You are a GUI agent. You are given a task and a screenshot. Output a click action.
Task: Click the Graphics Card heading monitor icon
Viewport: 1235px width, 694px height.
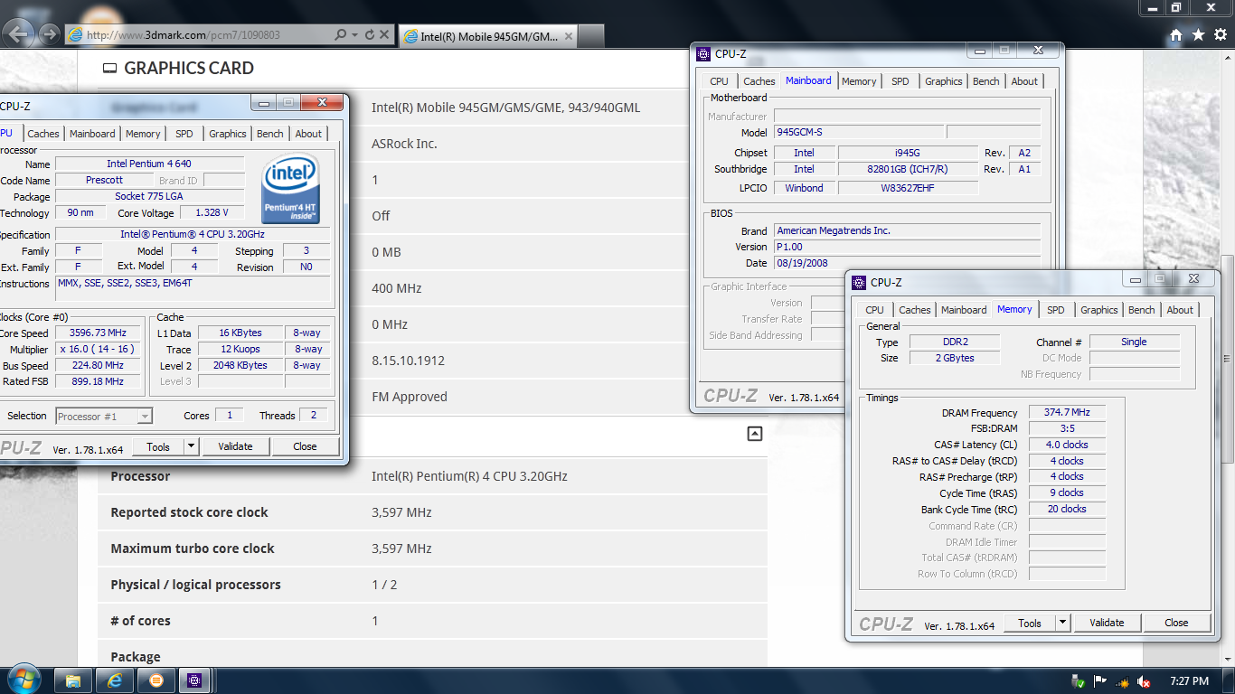pos(109,69)
